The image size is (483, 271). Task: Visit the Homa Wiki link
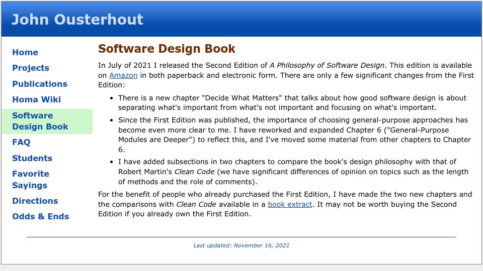pos(36,99)
